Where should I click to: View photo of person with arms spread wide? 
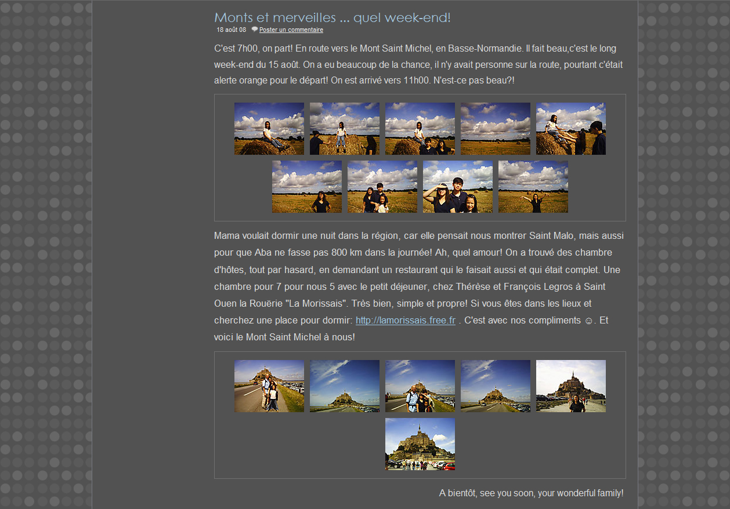pos(533,187)
